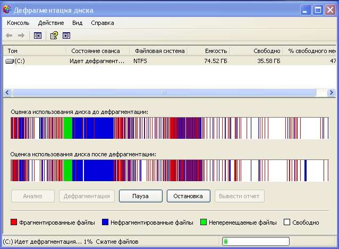Click the Forward arrow toolbar icon

pyautogui.click(x=21, y=35)
